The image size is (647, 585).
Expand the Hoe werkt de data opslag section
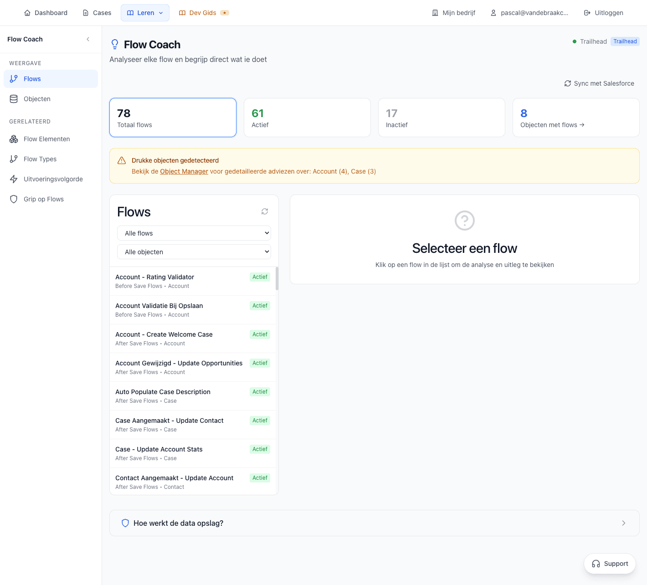click(x=375, y=523)
